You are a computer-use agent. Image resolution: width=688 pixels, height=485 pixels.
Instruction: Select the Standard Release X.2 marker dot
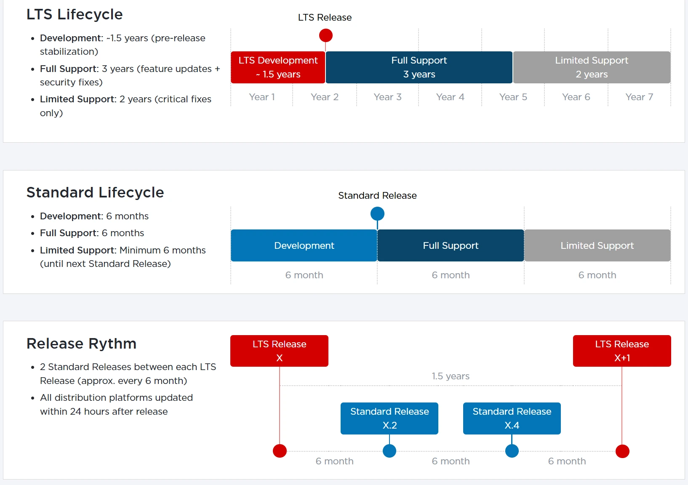click(x=389, y=451)
